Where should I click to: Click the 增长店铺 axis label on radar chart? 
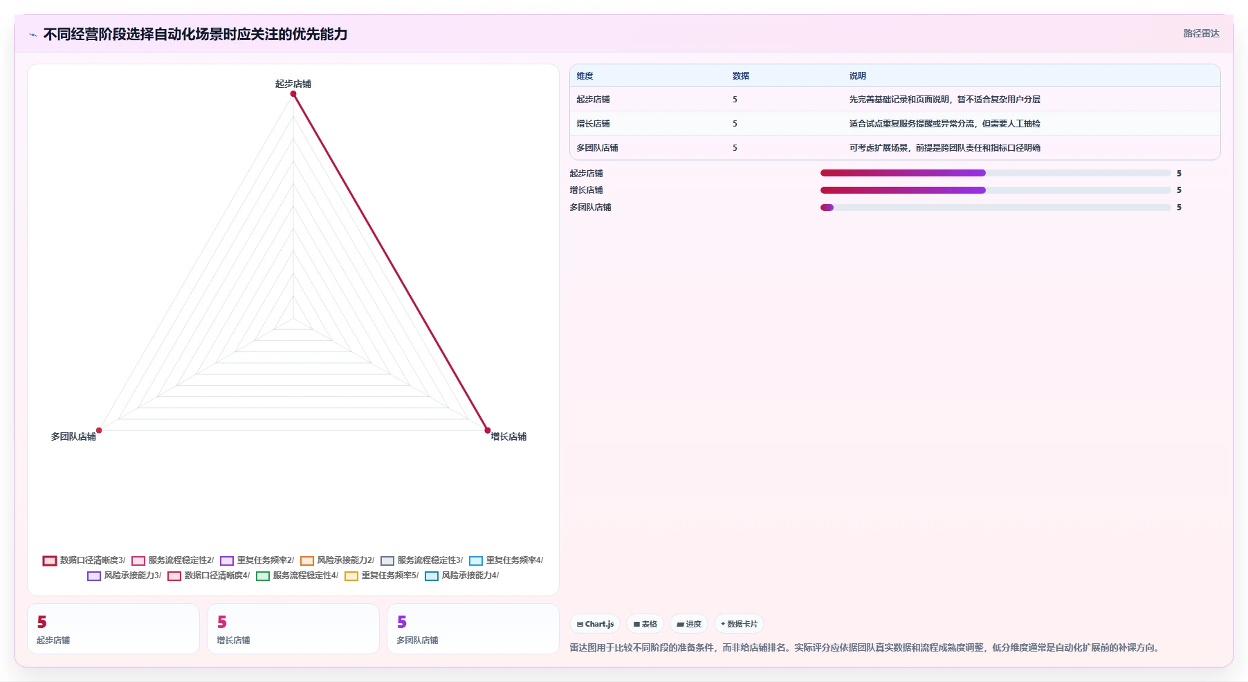[508, 436]
